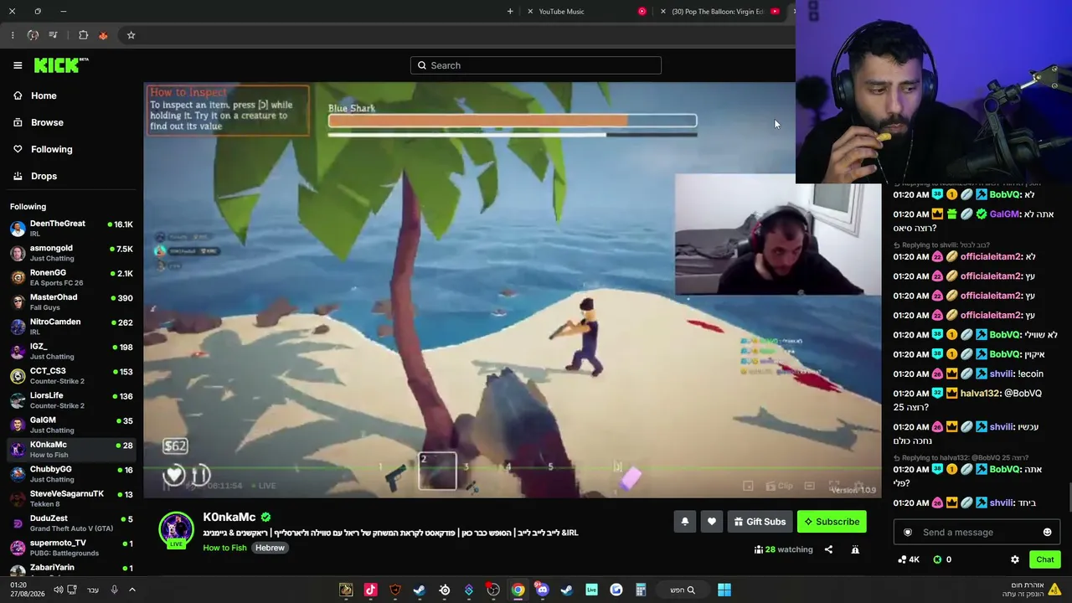The height and width of the screenshot is (603, 1072).
Task: Open Calculator from the taskbar
Action: pyautogui.click(x=641, y=590)
